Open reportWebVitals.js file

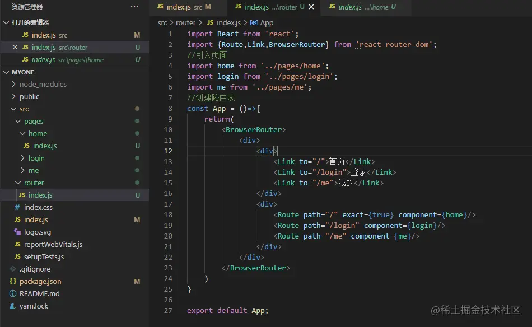point(74,244)
